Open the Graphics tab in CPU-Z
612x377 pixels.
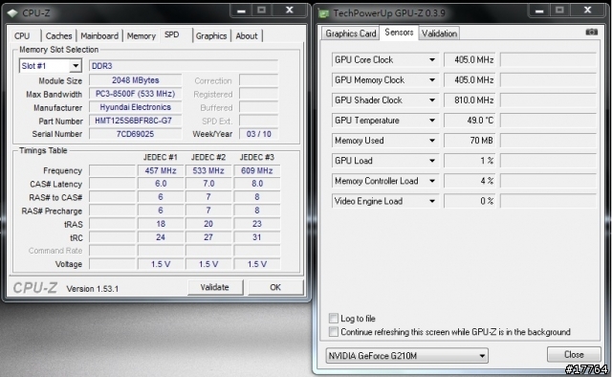(x=211, y=36)
